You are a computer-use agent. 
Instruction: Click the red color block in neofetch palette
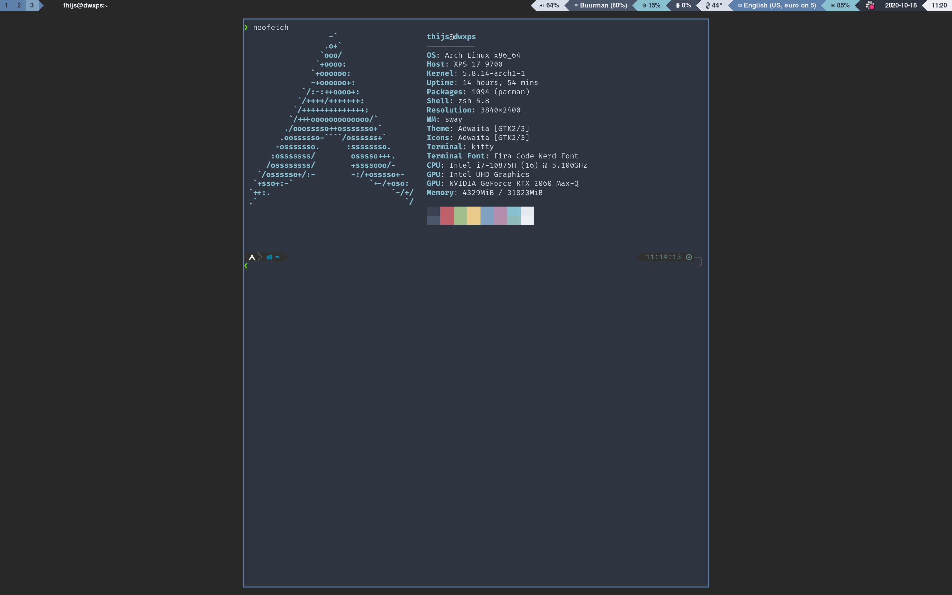pyautogui.click(x=447, y=216)
